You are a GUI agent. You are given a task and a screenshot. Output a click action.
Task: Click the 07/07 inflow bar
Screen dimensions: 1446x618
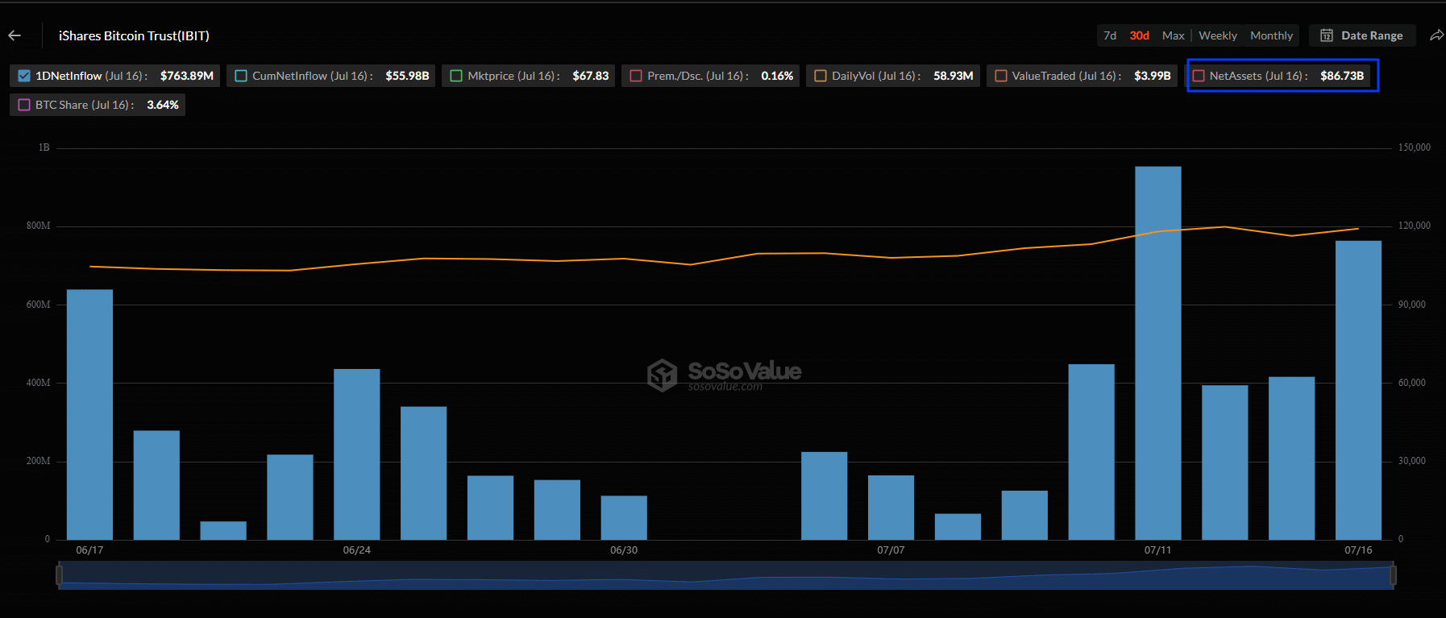[891, 508]
